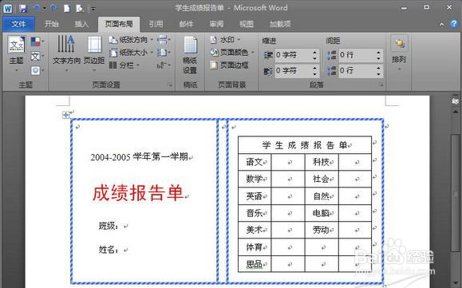Viewport: 462px width, 288px height.
Task: Launch the 页面设置 (Page Setup) dialog
Action: 170,85
